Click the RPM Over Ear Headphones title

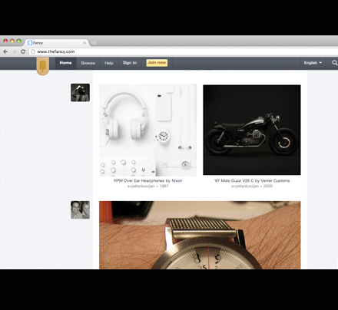[147, 180]
